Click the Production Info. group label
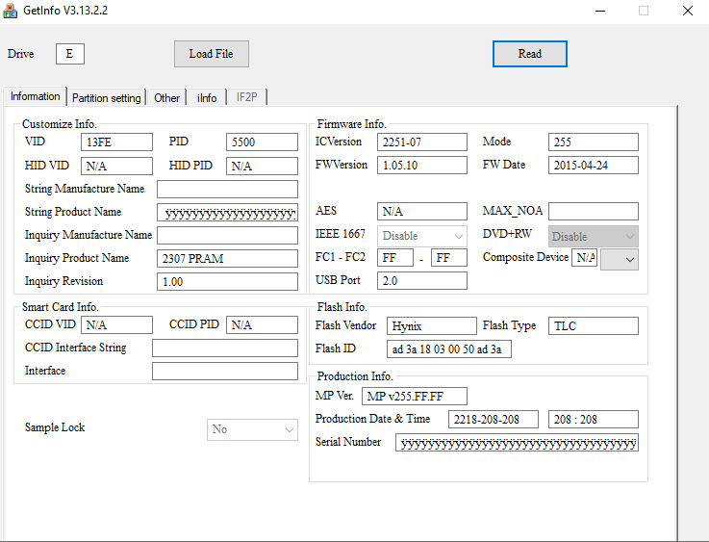 click(x=355, y=376)
